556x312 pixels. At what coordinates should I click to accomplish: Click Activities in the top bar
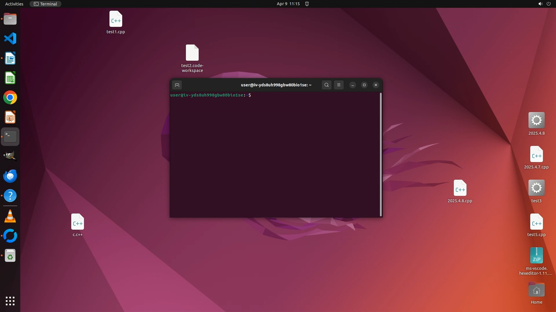(14, 4)
